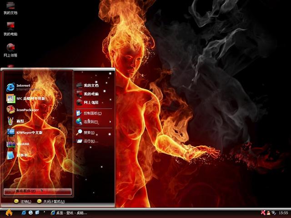Click the orange cone tray icon
Screen dimensions: 291x218
point(268,213)
